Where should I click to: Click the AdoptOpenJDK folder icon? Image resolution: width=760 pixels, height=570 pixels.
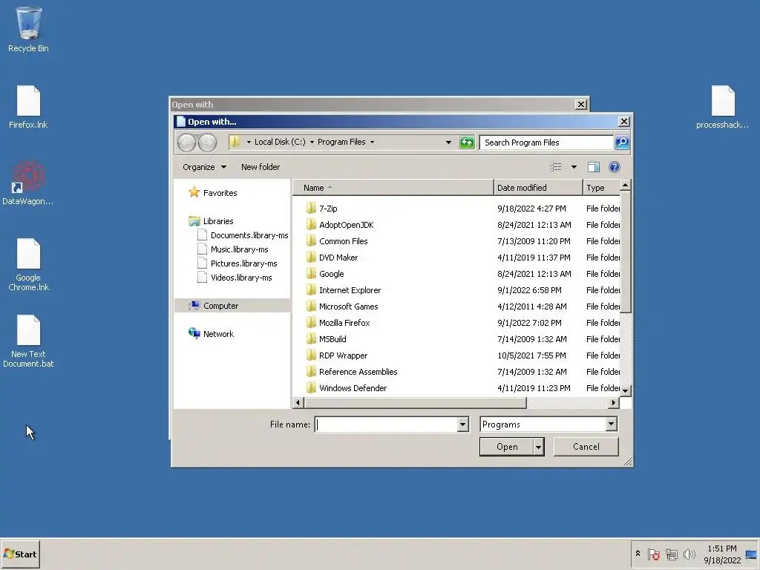(x=311, y=225)
